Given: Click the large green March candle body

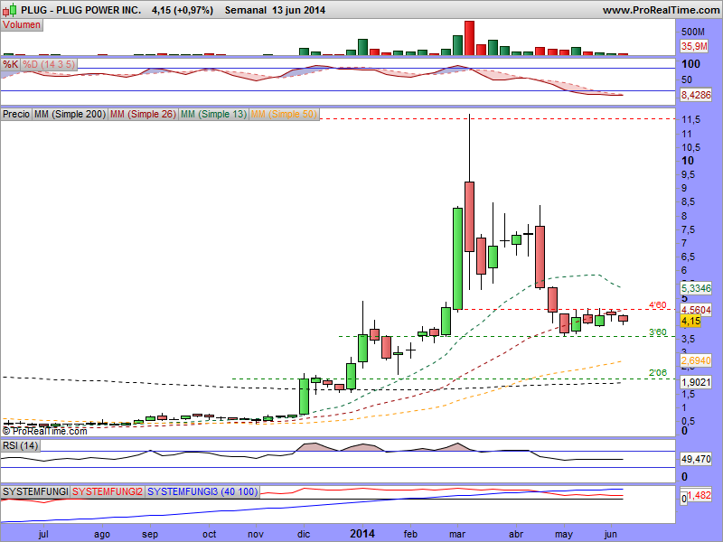Looking at the screenshot, I should coord(457,258).
